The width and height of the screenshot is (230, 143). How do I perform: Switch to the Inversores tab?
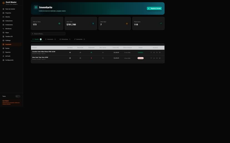(x=50, y=39)
